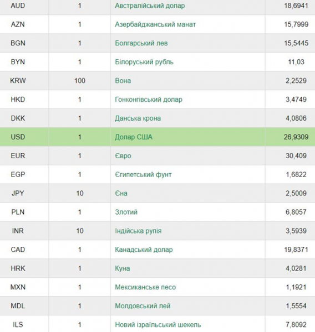Open the Австралійський долар link
Screen dimensions: 315x332
[150, 6]
